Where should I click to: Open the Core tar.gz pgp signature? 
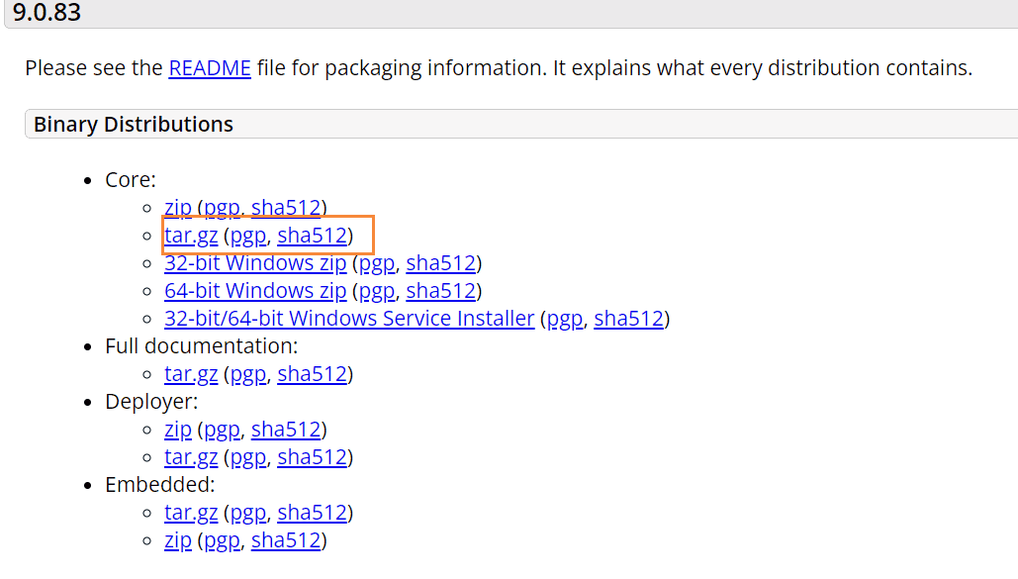click(x=248, y=236)
